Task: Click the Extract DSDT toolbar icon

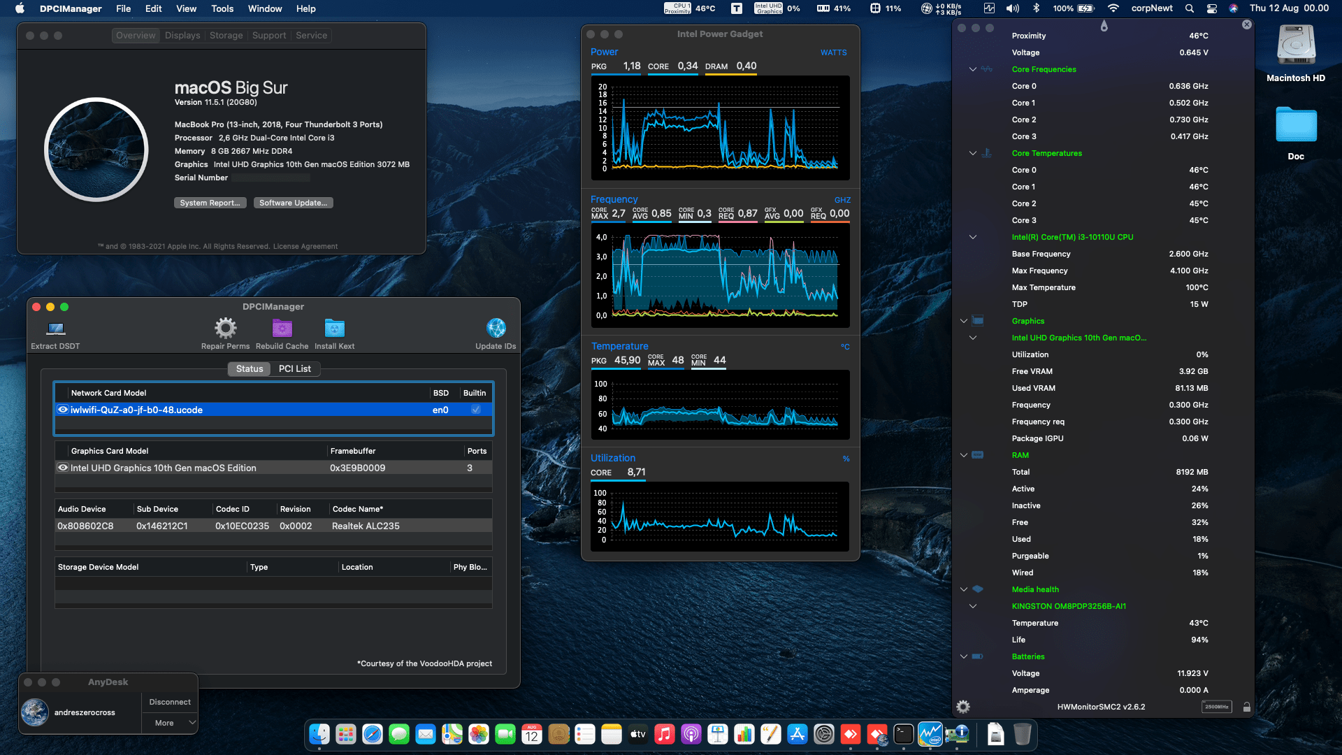Action: [55, 329]
